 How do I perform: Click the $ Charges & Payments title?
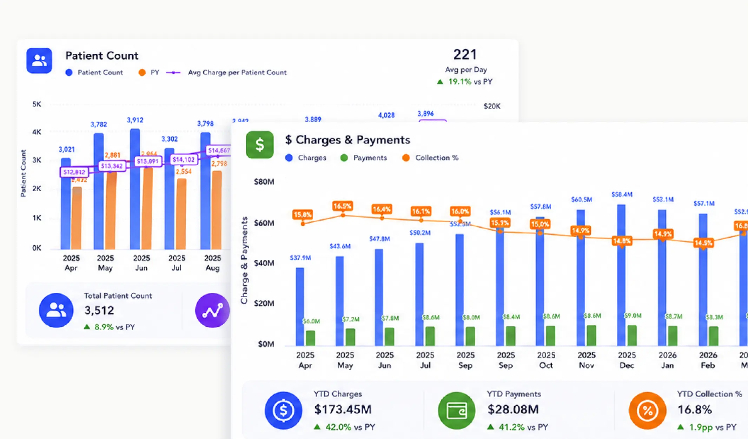[x=348, y=140]
